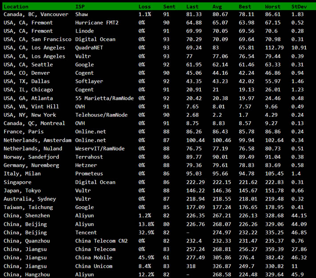Select the 'Australia, Sydney' location
316x278 pixels.
30,199
